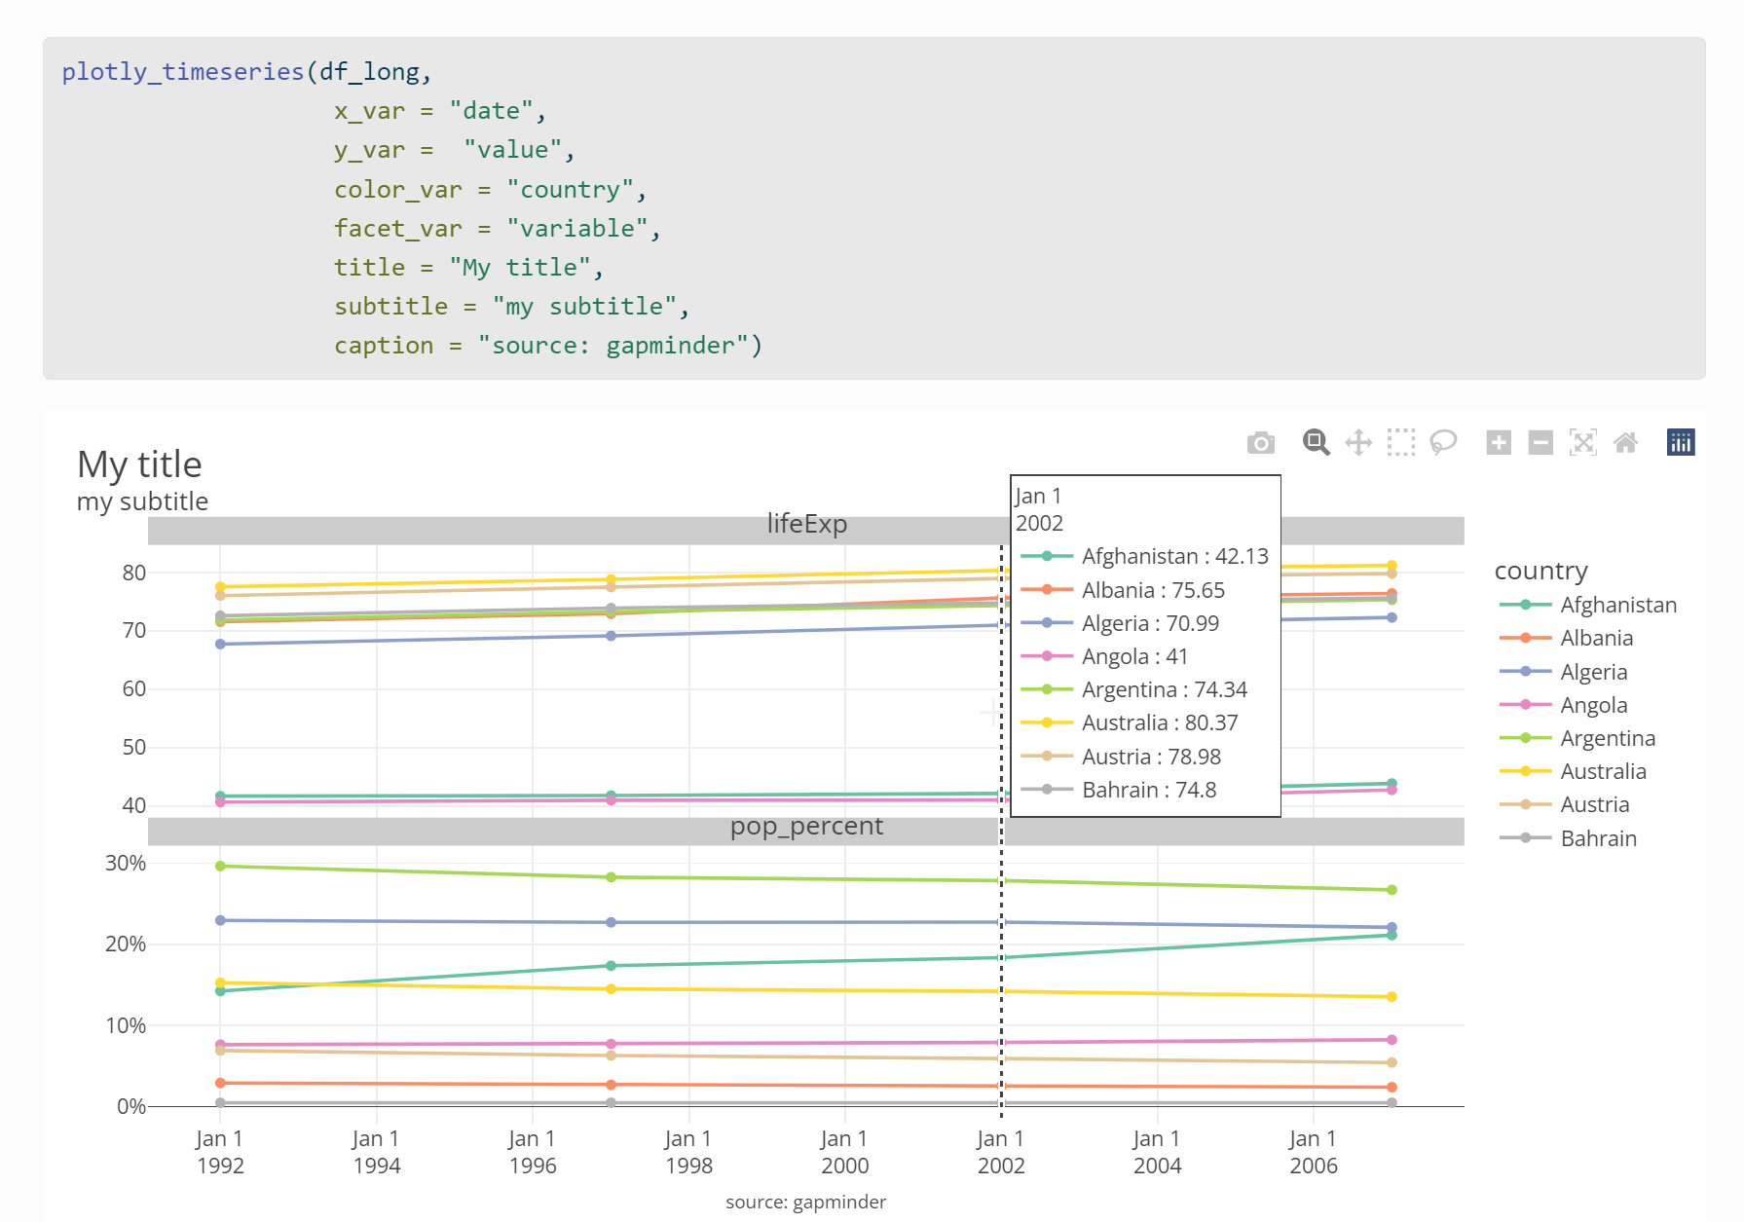This screenshot has width=1744, height=1222.
Task: Click 'Australia : 80.37' in hover tooltip
Action: (x=1160, y=722)
